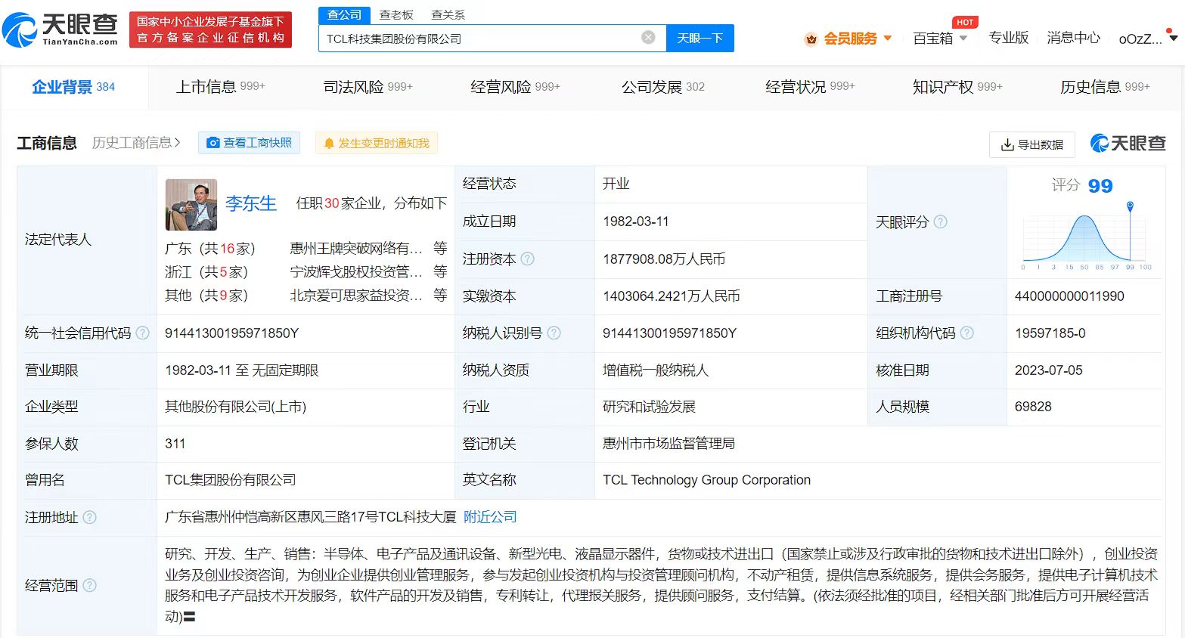Click the Tianyancha watermark logo near 导出数据
The image size is (1185, 638).
click(x=1128, y=143)
